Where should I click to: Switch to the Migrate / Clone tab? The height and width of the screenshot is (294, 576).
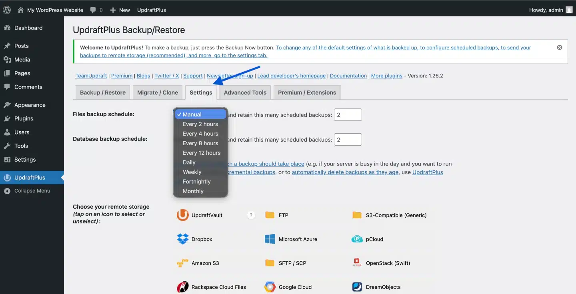coord(158,93)
